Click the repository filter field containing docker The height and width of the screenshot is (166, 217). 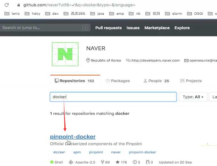click(x=113, y=97)
